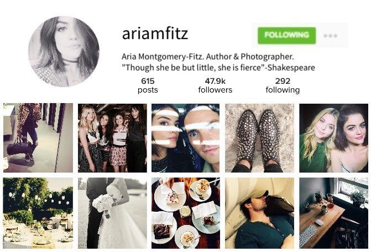Open the four girls group photo
Viewport: 371px width, 252px height.
point(112,138)
